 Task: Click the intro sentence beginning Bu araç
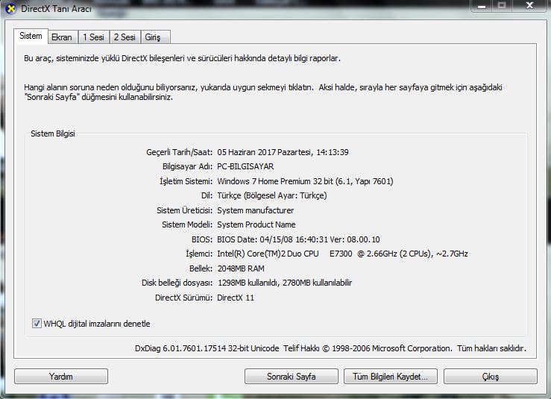pos(182,58)
